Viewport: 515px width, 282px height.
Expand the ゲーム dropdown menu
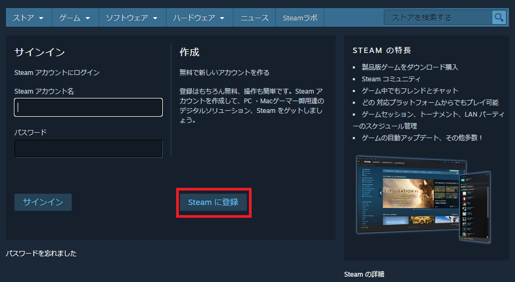tap(75, 18)
